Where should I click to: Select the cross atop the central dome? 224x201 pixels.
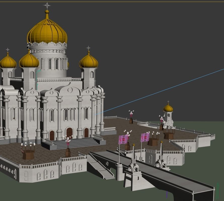47,6
